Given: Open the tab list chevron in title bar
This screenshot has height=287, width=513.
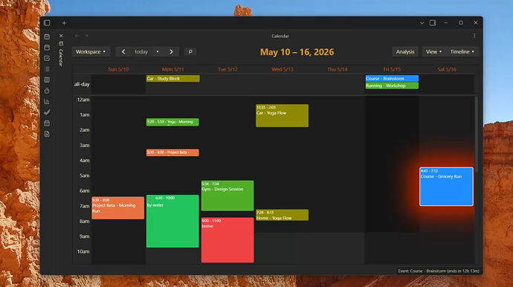Looking at the screenshot, I should tap(422, 23).
